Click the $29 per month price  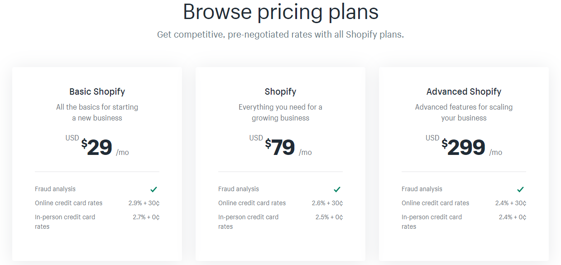100,148
